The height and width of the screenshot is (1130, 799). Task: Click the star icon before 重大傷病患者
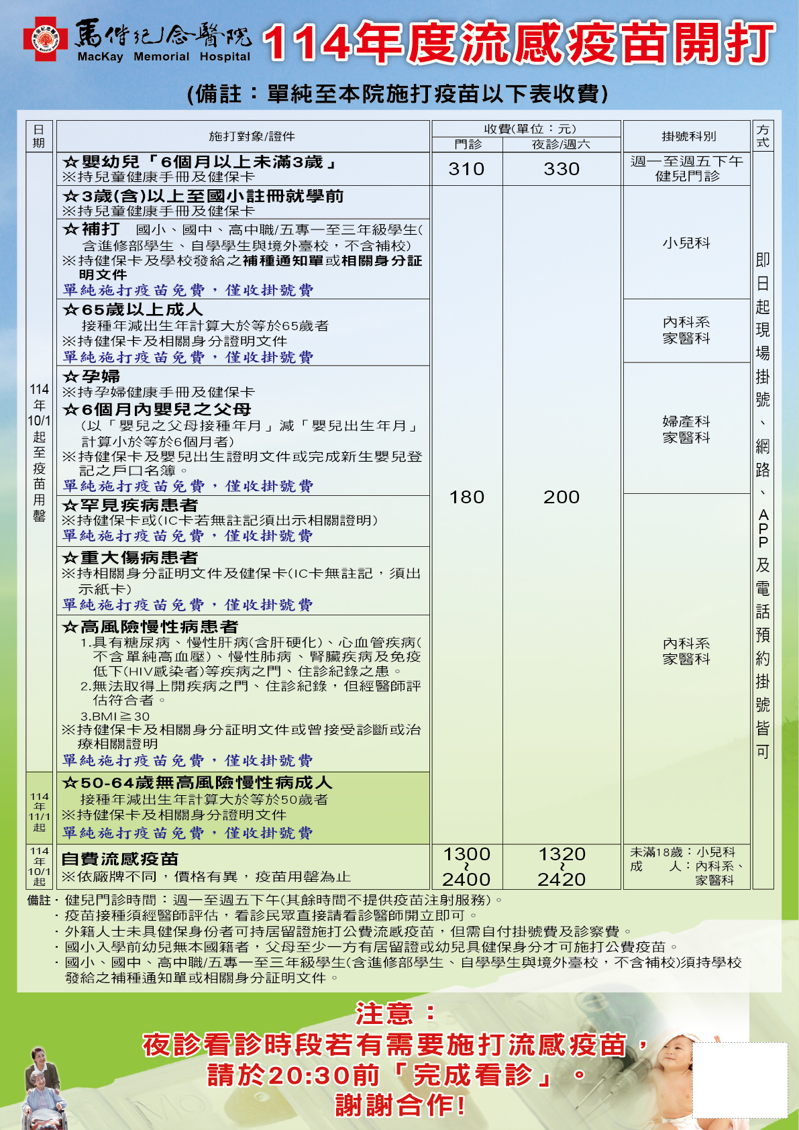click(70, 558)
